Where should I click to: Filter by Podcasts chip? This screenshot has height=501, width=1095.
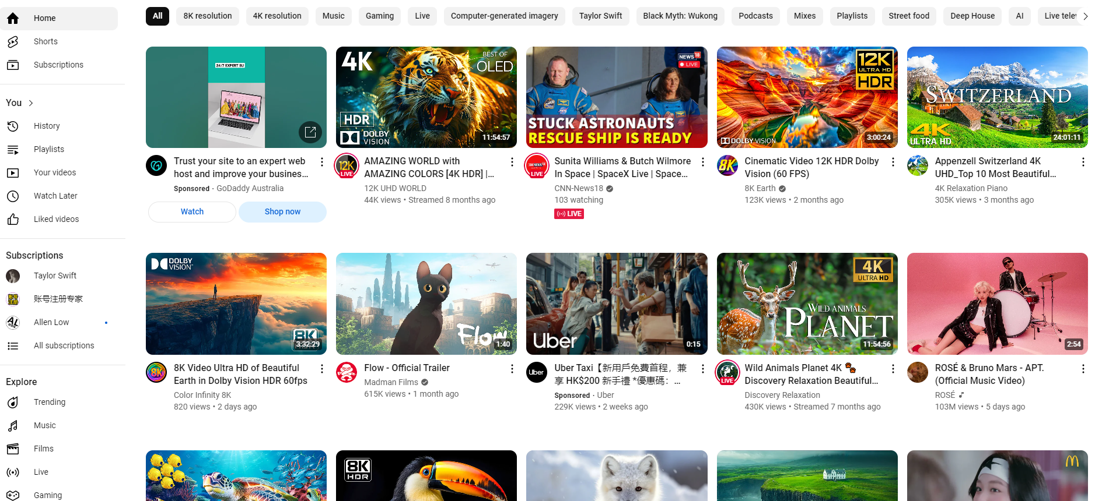tap(756, 16)
